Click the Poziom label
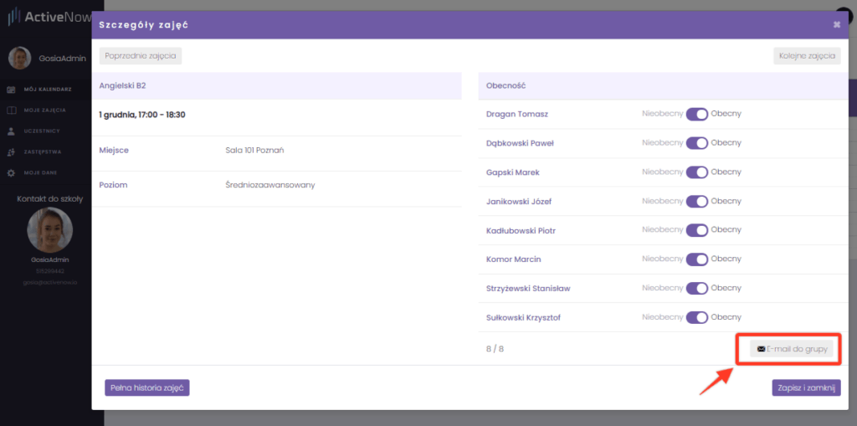 click(x=113, y=185)
